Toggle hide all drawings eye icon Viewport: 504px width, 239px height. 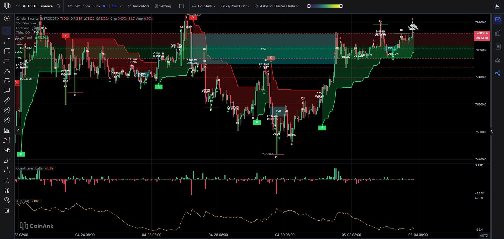pos(7,200)
